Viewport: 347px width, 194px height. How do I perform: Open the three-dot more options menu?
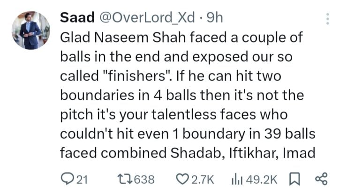pyautogui.click(x=327, y=18)
